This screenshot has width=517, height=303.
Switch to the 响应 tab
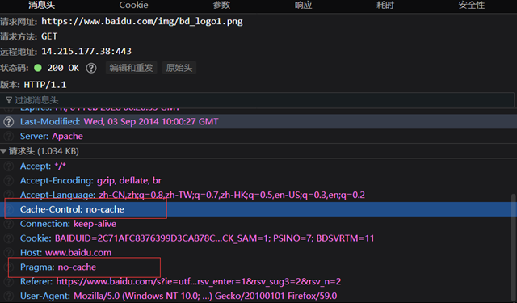(304, 6)
